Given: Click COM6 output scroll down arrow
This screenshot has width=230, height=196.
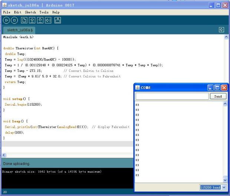Looking at the screenshot, I should pyautogui.click(x=225, y=180).
